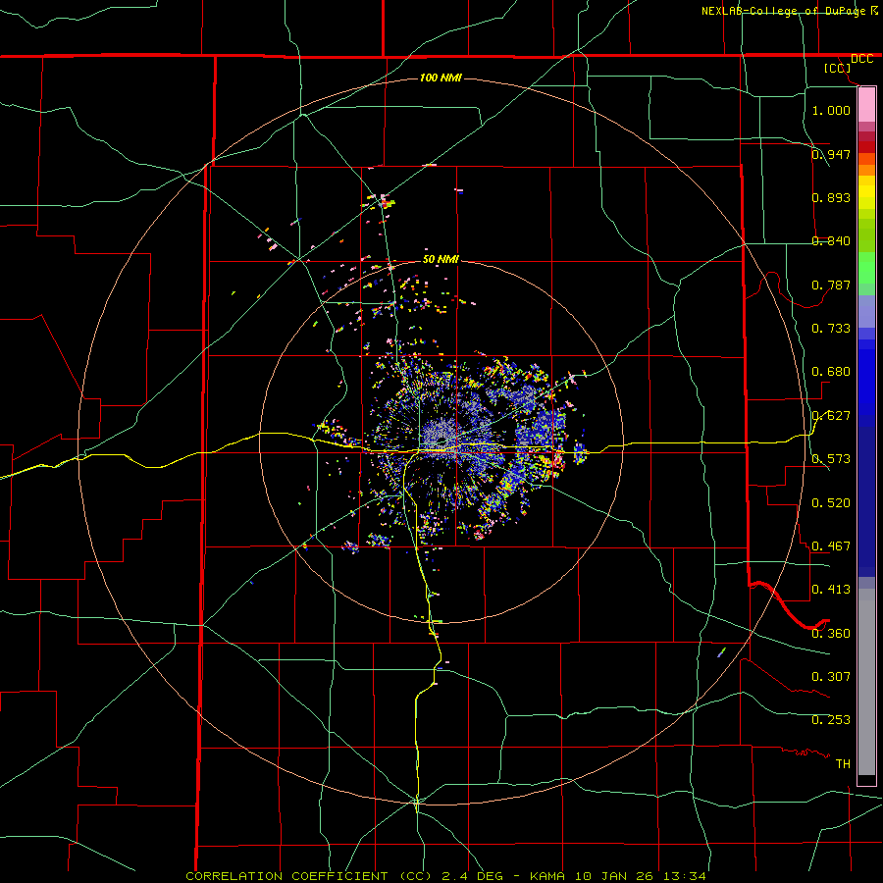Click the 0.947 legend value
The width and height of the screenshot is (883, 883).
[831, 154]
